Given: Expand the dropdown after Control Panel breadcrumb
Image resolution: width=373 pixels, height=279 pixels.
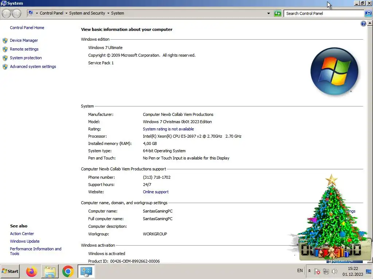Looking at the screenshot, I should [66, 13].
